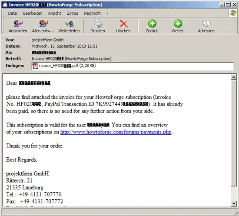Open the Nachricht menu
Screen dimensions: 239x216
[92, 13]
